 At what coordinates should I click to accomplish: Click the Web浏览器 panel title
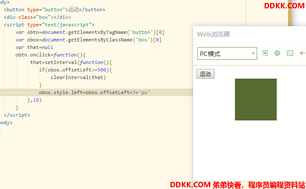tap(213, 34)
